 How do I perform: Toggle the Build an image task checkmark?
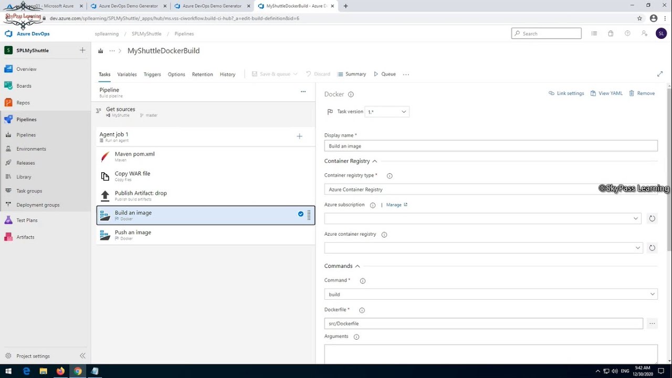pos(301,214)
